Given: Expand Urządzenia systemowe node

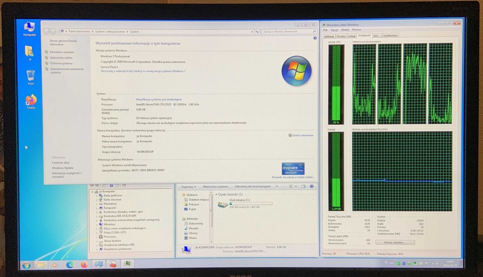Looking at the screenshot, I should 97,249.
